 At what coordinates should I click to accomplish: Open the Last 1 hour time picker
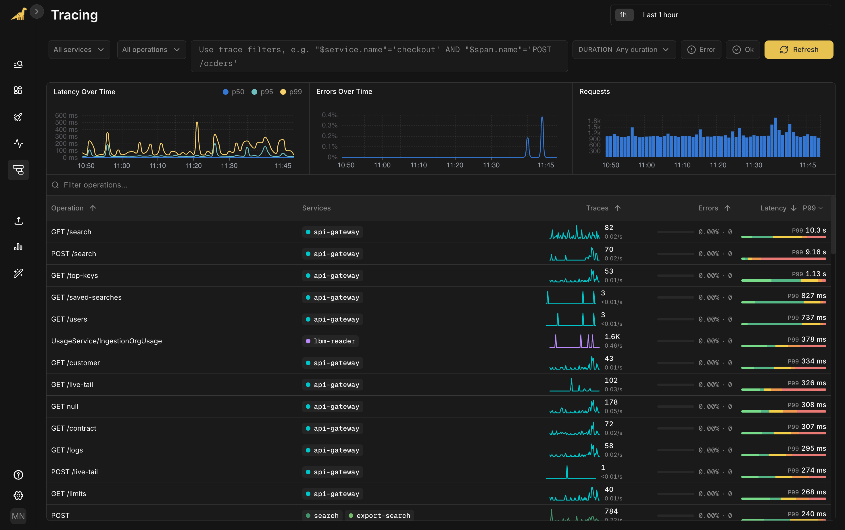pyautogui.click(x=721, y=15)
